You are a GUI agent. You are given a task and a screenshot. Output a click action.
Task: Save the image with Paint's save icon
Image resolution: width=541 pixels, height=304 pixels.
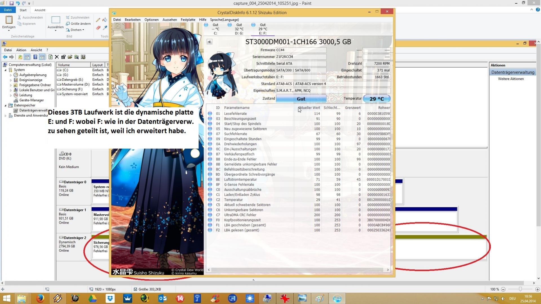coord(11,3)
